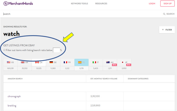Click the 169,039 count under US
Screen dimensions: 177x111
pyautogui.click(x=11, y=68)
